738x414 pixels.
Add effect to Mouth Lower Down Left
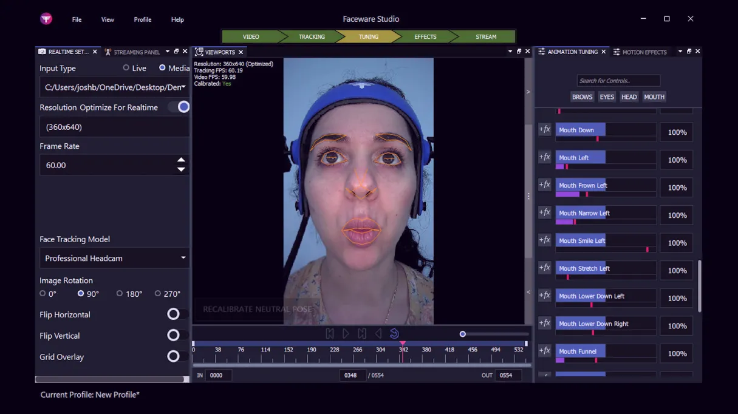(x=545, y=296)
